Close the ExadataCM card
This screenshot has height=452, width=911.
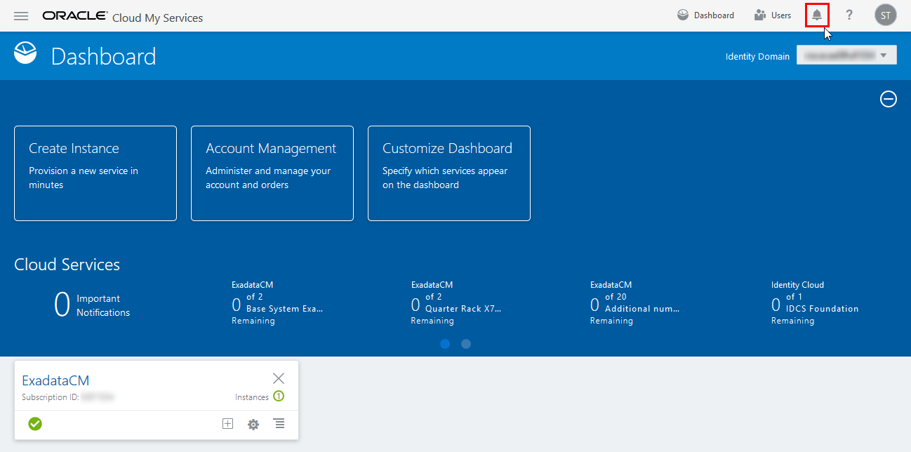(279, 378)
